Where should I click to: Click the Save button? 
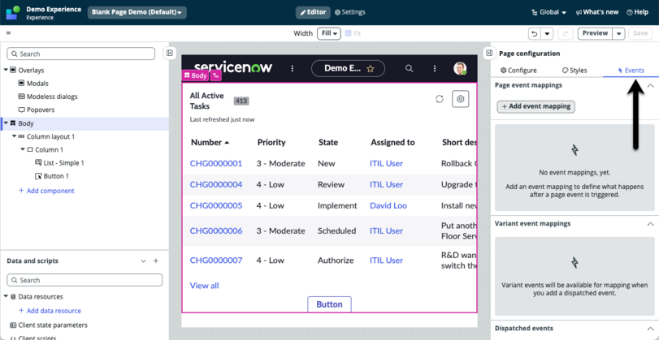[640, 33]
